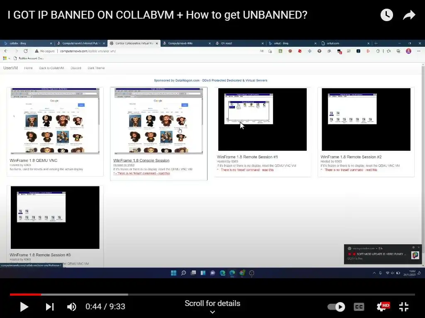Reload the page
Screen dimensions: 425x318
(26, 51)
